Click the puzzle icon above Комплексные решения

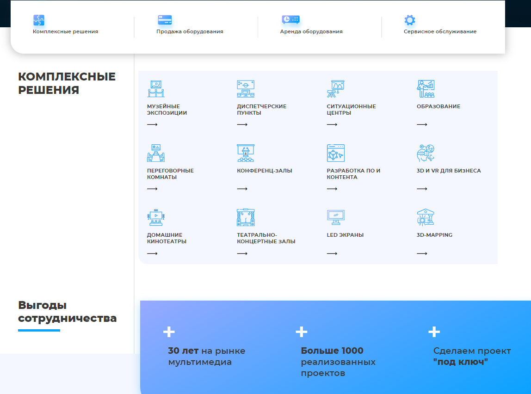click(39, 20)
